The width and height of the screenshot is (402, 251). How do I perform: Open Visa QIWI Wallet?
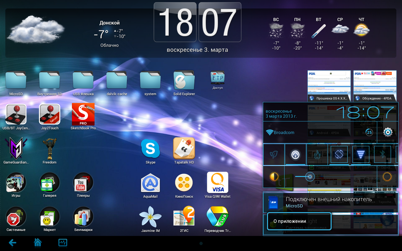pos(217,183)
